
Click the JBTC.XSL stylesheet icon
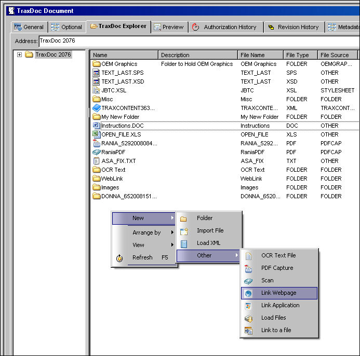tap(96, 90)
